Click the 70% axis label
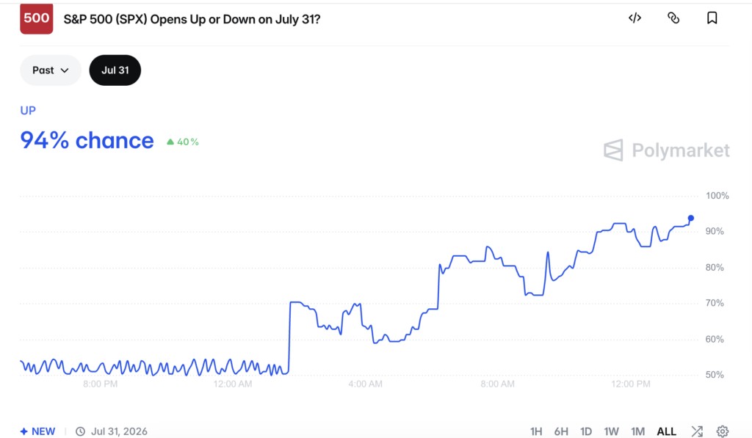The height and width of the screenshot is (438, 752). tap(715, 303)
